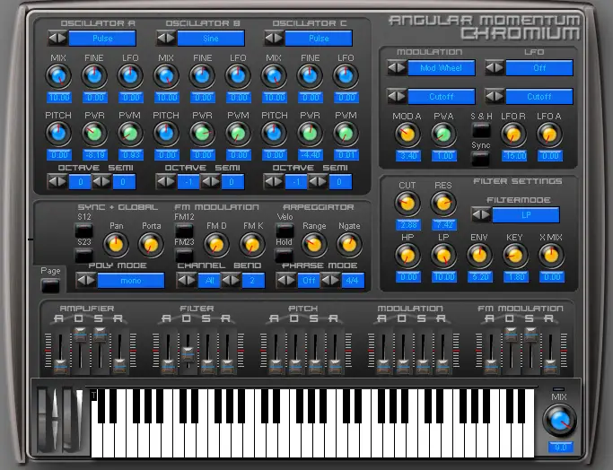Click the Phrase Mode arrows next to Off
Viewport: 613px width, 470px height.
286,280
